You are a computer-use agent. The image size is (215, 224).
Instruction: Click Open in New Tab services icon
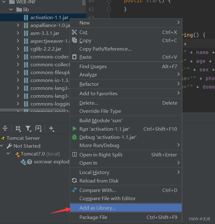point(38,128)
